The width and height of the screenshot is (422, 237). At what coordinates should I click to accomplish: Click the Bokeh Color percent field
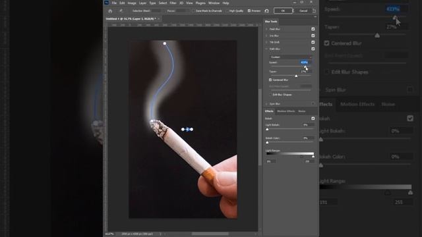click(x=308, y=138)
